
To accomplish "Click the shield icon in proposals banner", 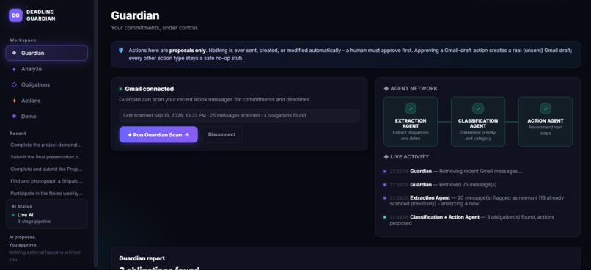I will click(x=121, y=50).
